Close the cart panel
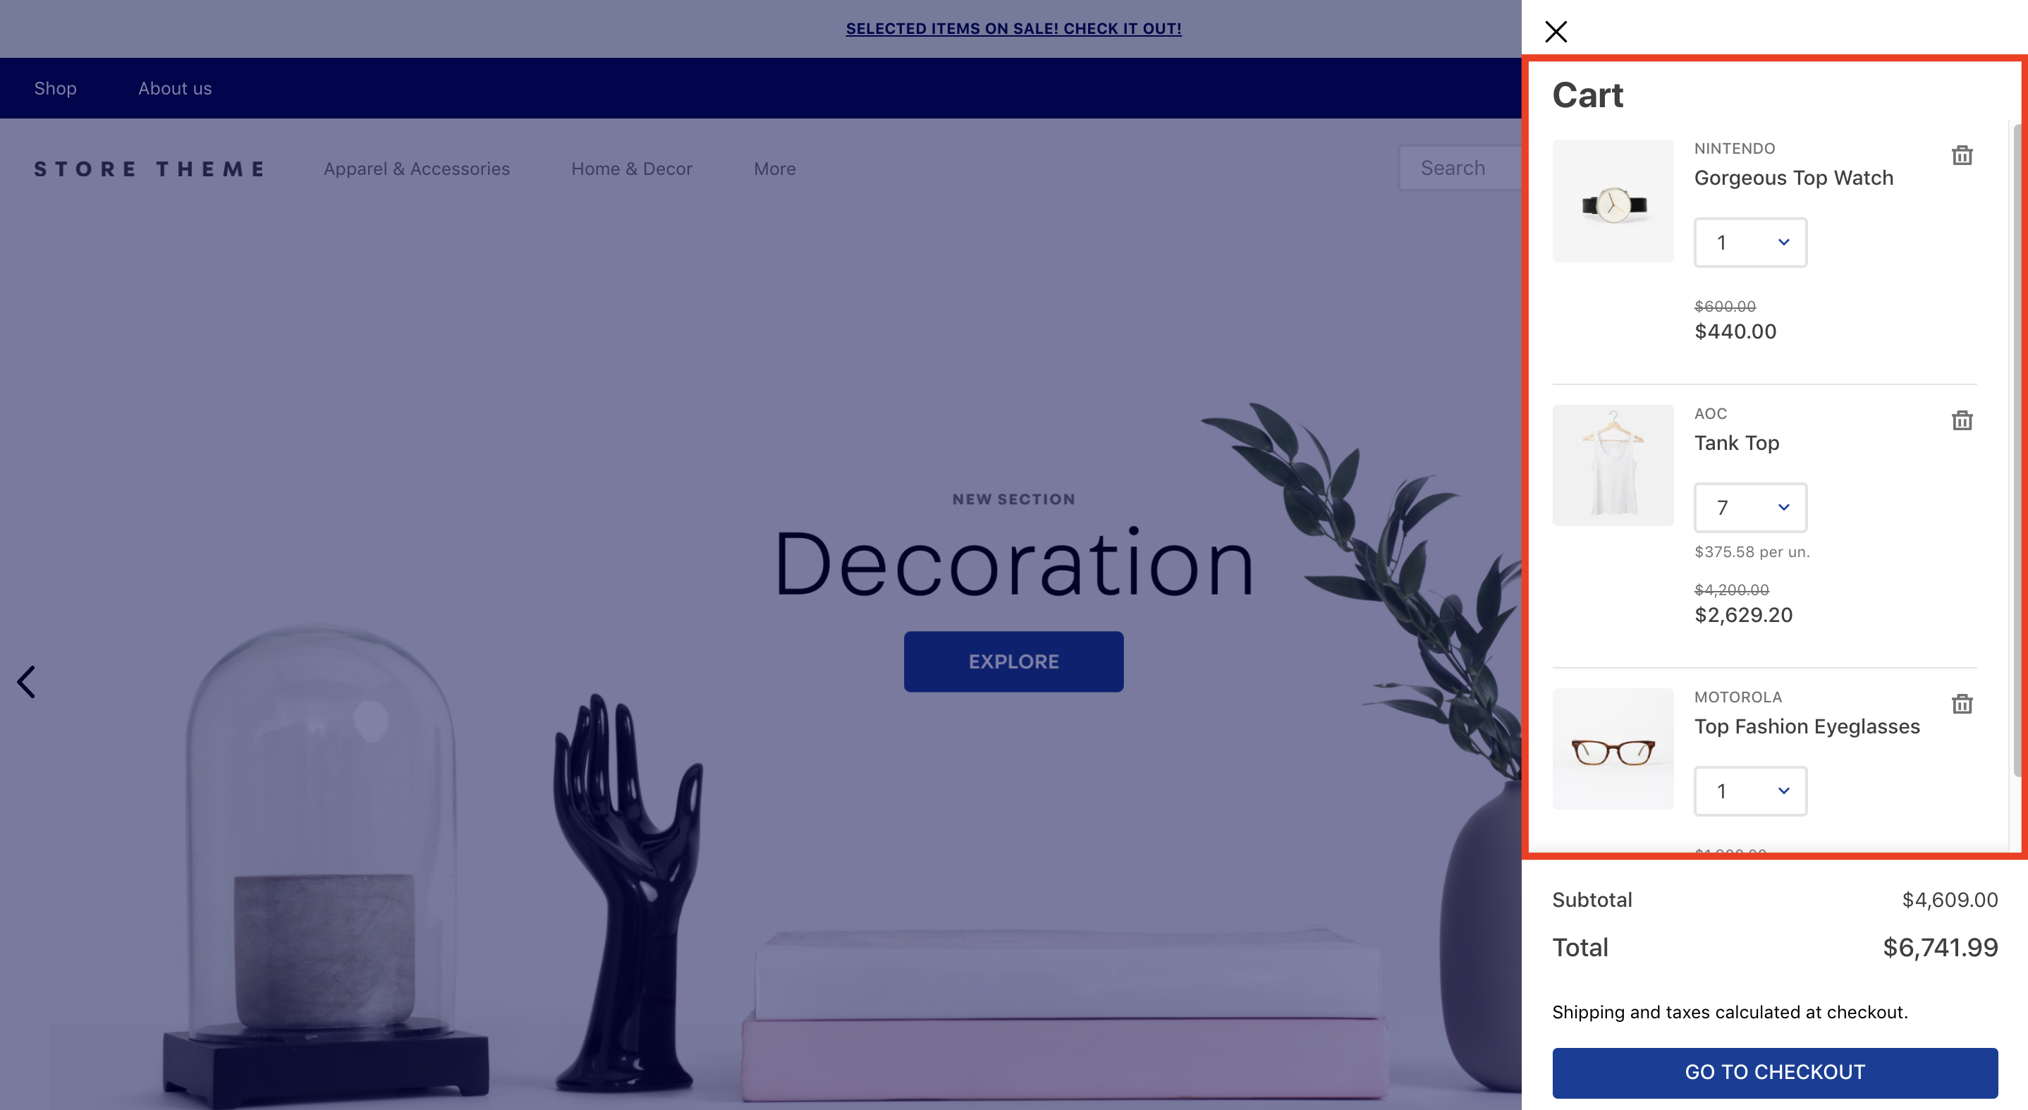The width and height of the screenshot is (2028, 1110). [x=1555, y=32]
